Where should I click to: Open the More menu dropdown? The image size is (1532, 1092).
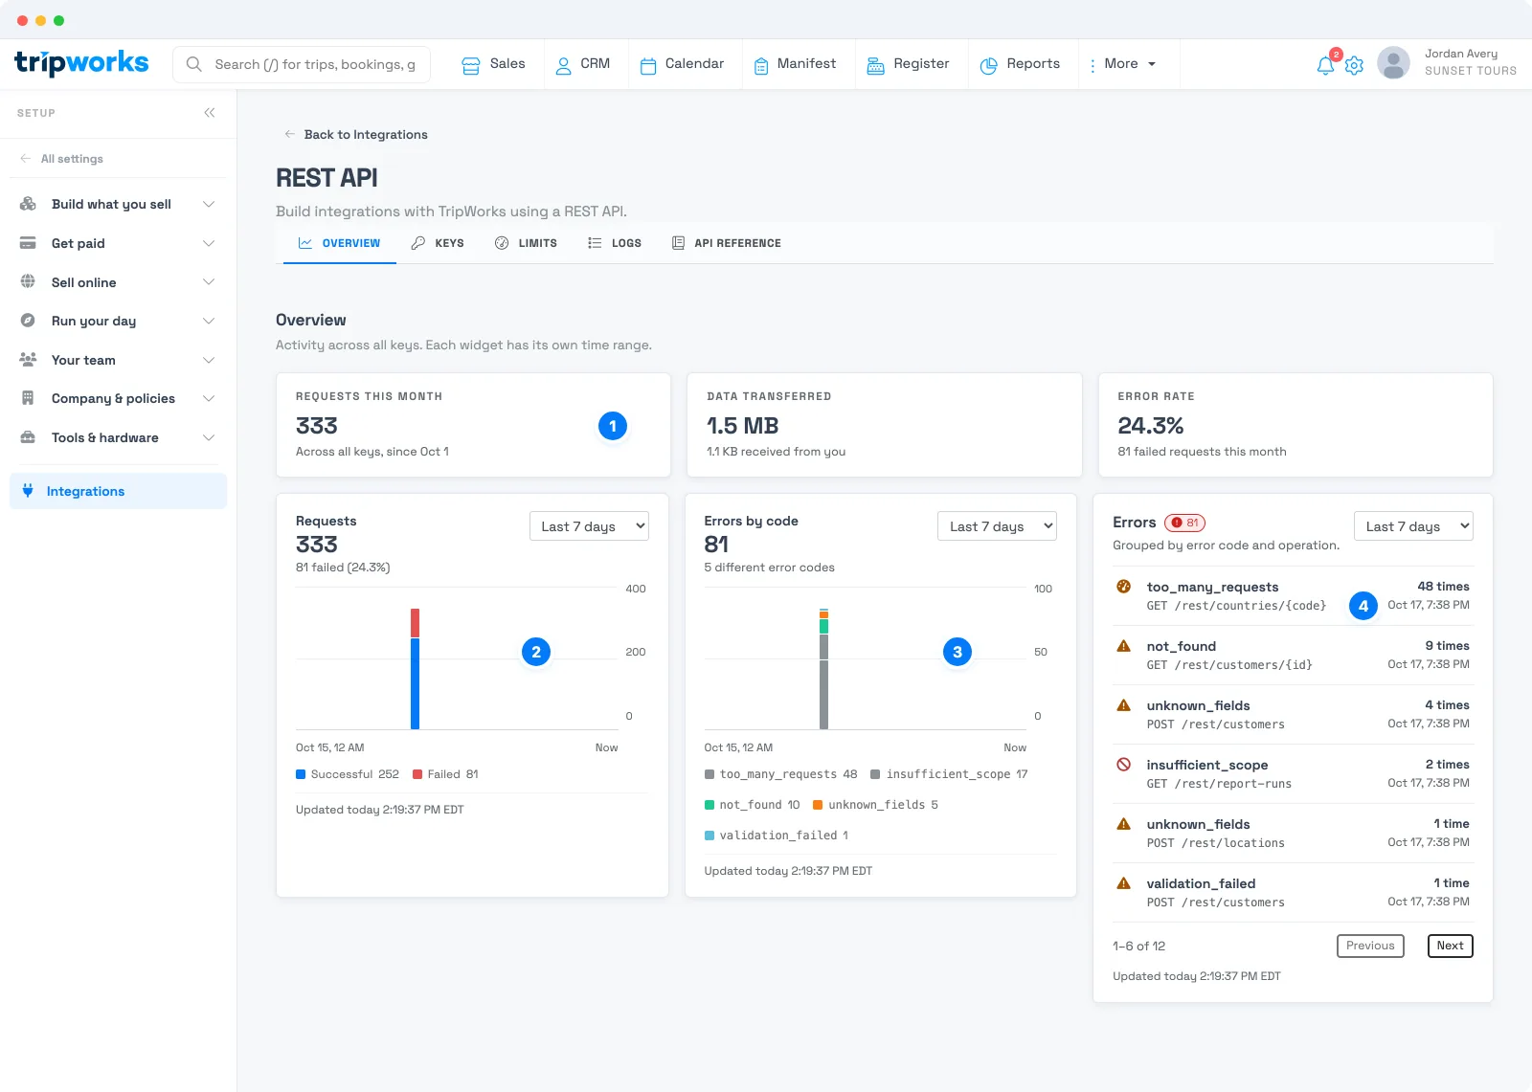[1123, 64]
